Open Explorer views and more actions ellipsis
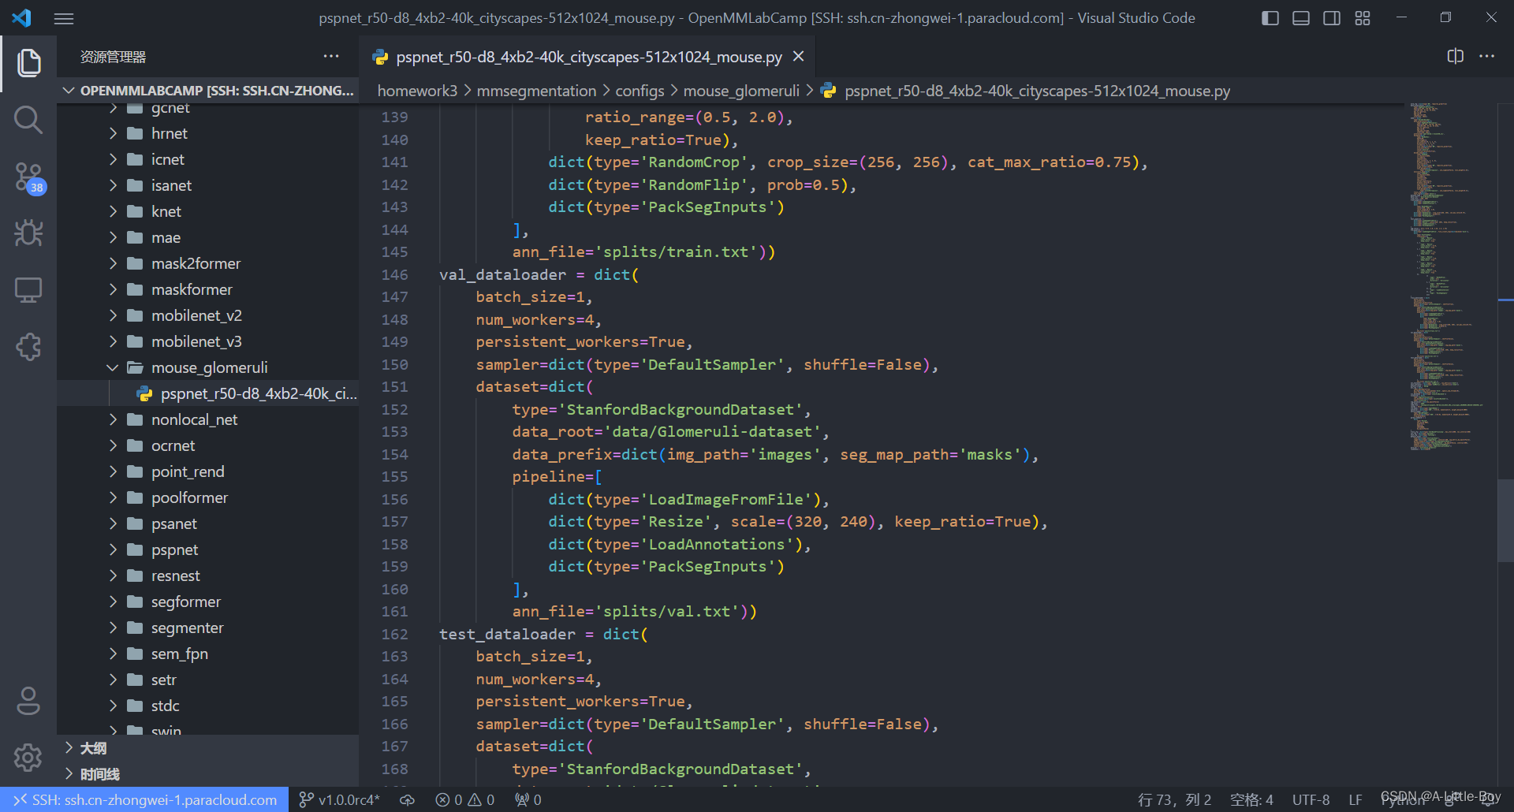Viewport: 1514px width, 812px height. [331, 56]
